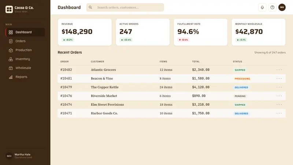Open the Monthly Wholesale $42,870 card
This screenshot has height=165, width=293.
[259, 32]
